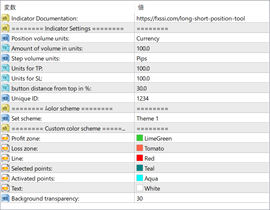Image resolution: width=270 pixels, height=210 pixels.
Task: Click the double icon beside Units for TP
Action: pyautogui.click(x=5, y=68)
